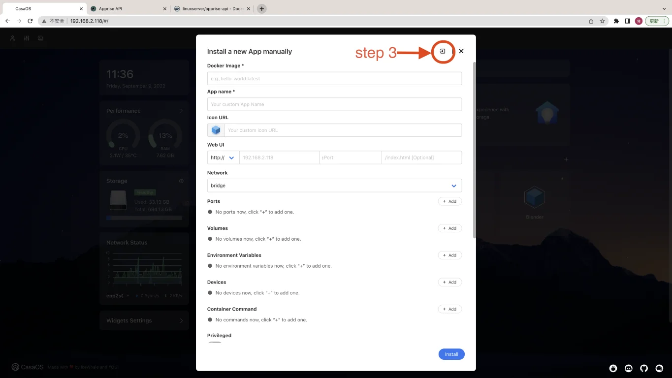Viewport: 672px width, 378px height.
Task: Open the GitHub icon in footer
Action: click(644, 368)
